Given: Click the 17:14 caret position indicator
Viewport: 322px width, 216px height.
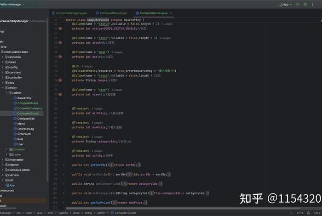Looking at the screenshot, I should pyautogui.click(x=300, y=213).
